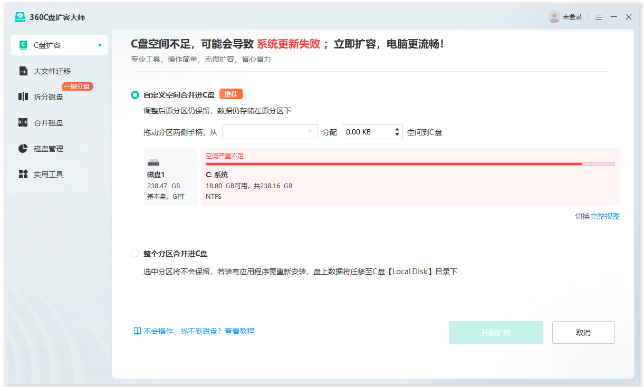Switch view using 完整视图 link
The width and height of the screenshot is (644, 387).
(x=605, y=216)
